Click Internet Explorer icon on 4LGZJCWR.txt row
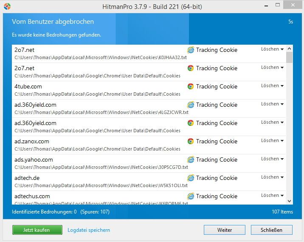 191,105
